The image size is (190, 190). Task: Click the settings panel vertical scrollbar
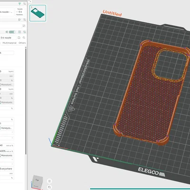point(26,101)
